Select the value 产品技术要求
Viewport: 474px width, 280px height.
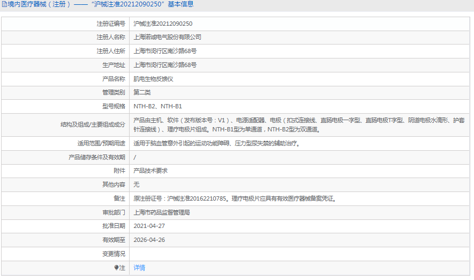click(x=151, y=171)
